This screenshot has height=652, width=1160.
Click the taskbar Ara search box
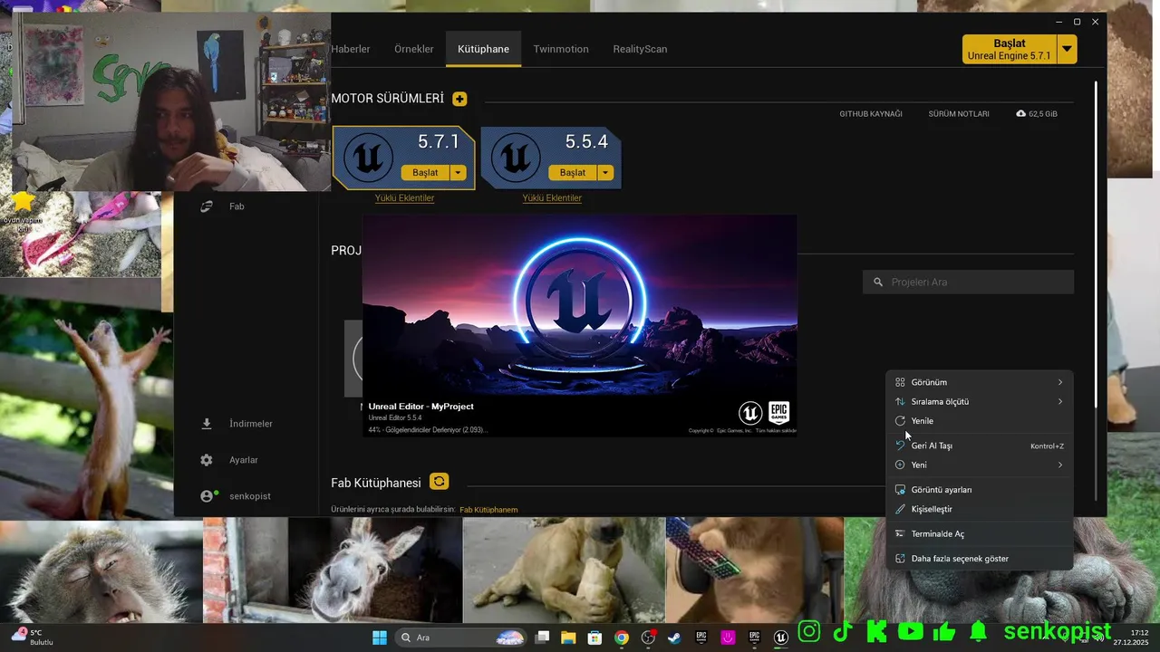coord(461,638)
